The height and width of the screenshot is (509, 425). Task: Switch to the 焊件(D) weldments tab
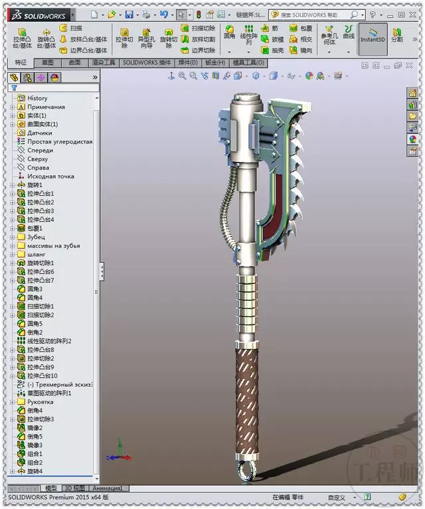click(x=188, y=62)
